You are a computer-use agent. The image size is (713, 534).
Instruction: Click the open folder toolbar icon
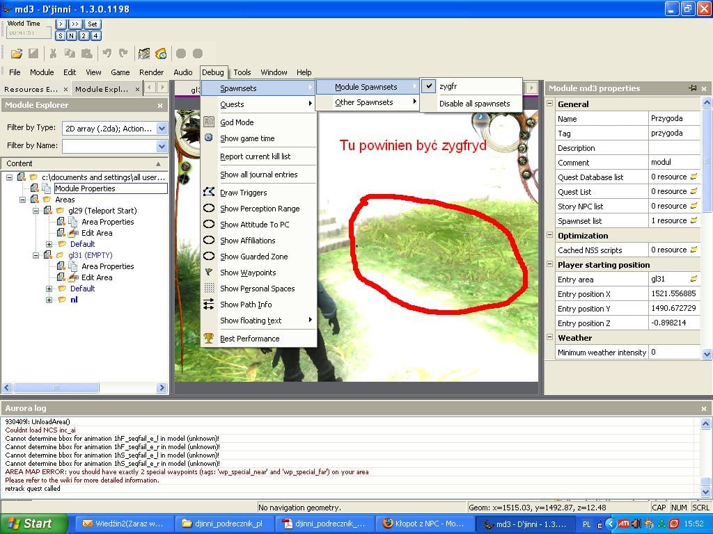coord(16,54)
